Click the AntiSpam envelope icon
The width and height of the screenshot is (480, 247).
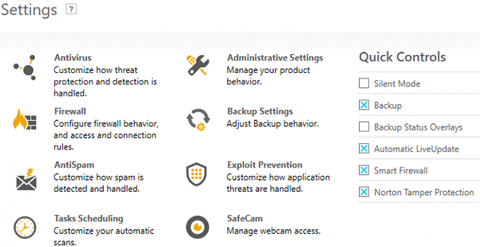(26, 179)
